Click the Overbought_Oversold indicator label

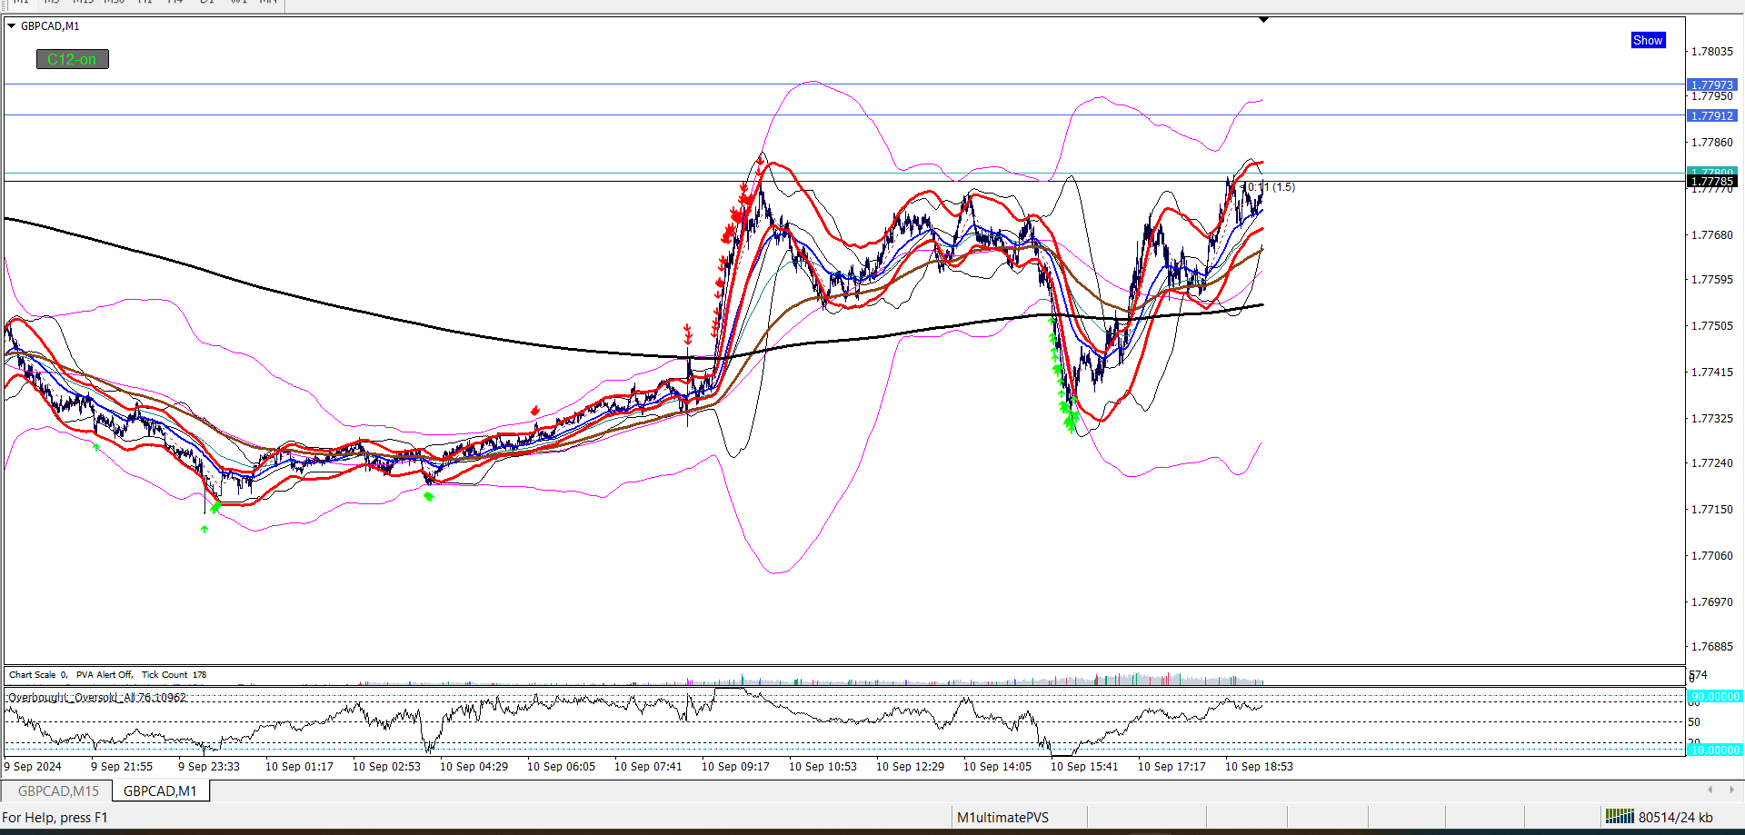[97, 698]
